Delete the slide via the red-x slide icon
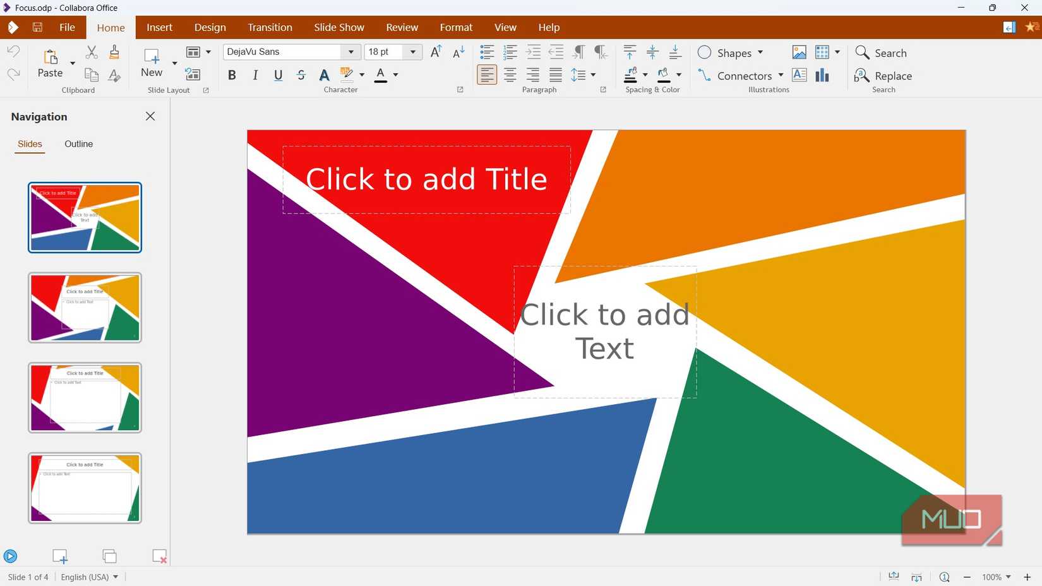The height and width of the screenshot is (586, 1042). tap(159, 556)
